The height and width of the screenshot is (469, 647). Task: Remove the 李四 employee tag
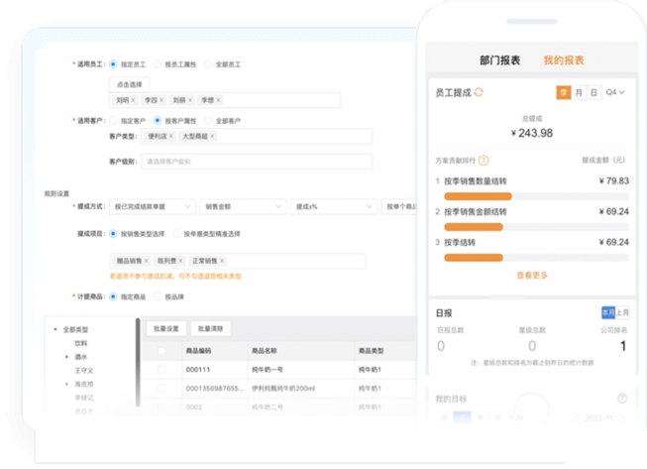pyautogui.click(x=162, y=100)
